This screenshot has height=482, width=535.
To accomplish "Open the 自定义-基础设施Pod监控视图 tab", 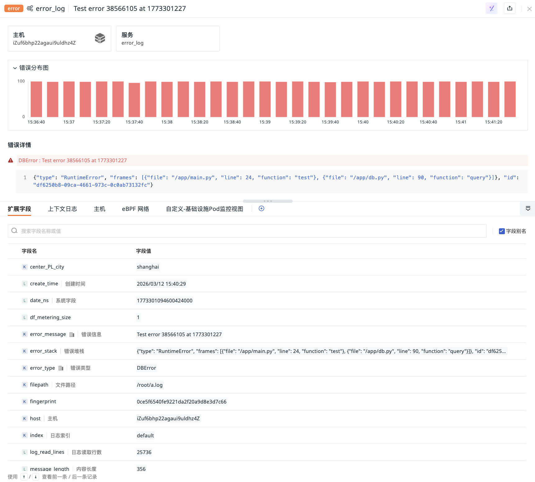I will 204,209.
